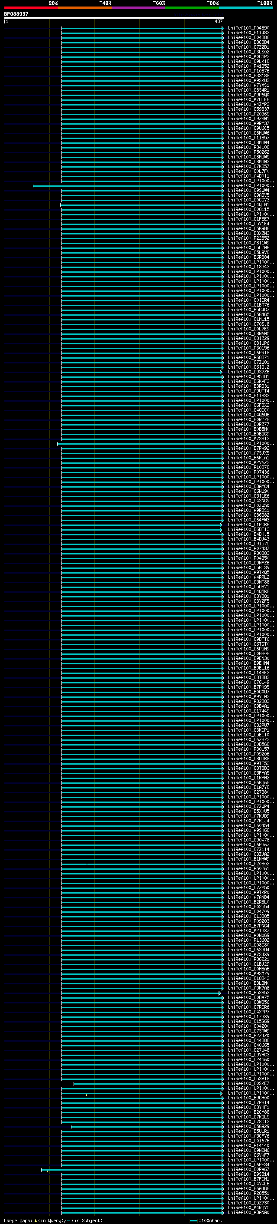This screenshot has width=277, height=1224.
Task: Select hit UniRef100_B6DTI3
Action: click(x=248, y=529)
